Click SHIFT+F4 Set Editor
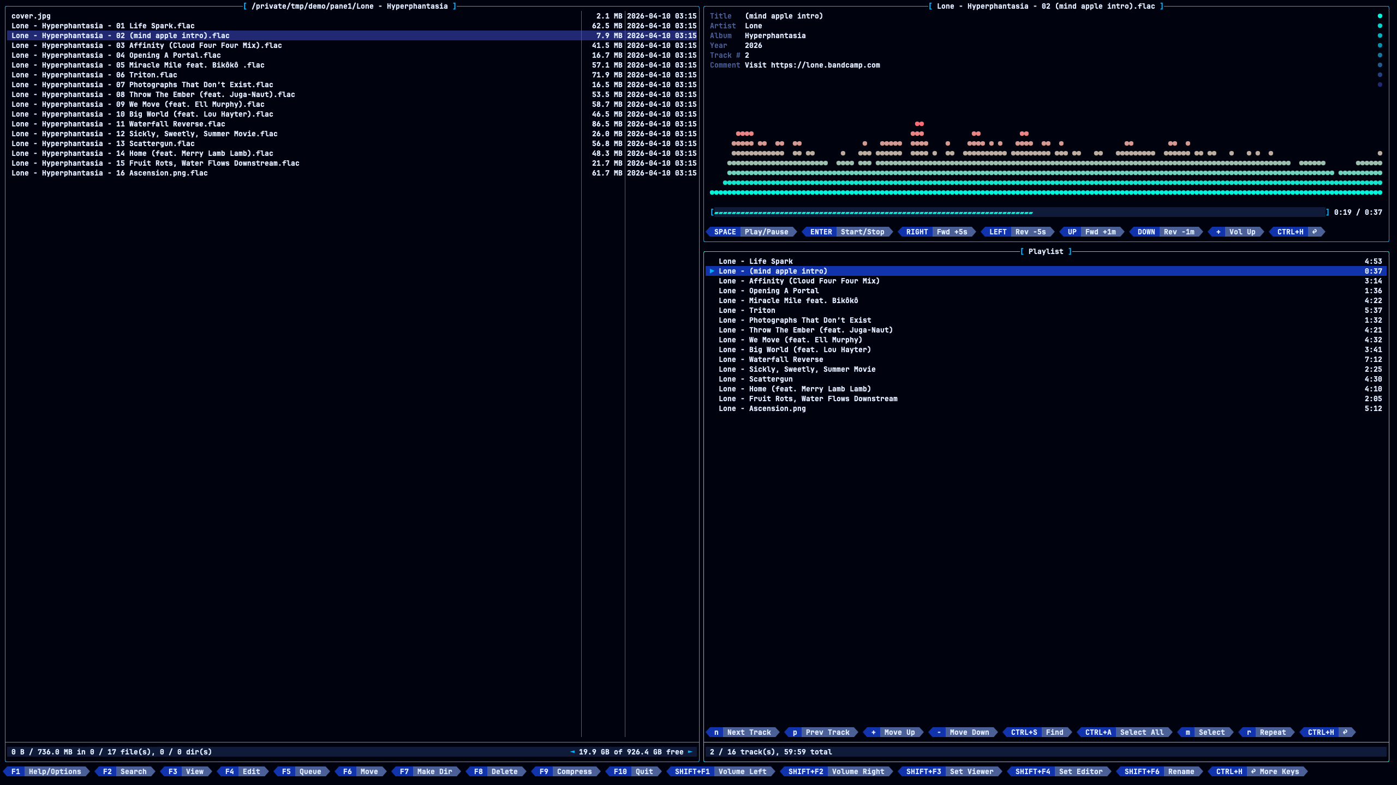1397x785 pixels. tap(1059, 771)
